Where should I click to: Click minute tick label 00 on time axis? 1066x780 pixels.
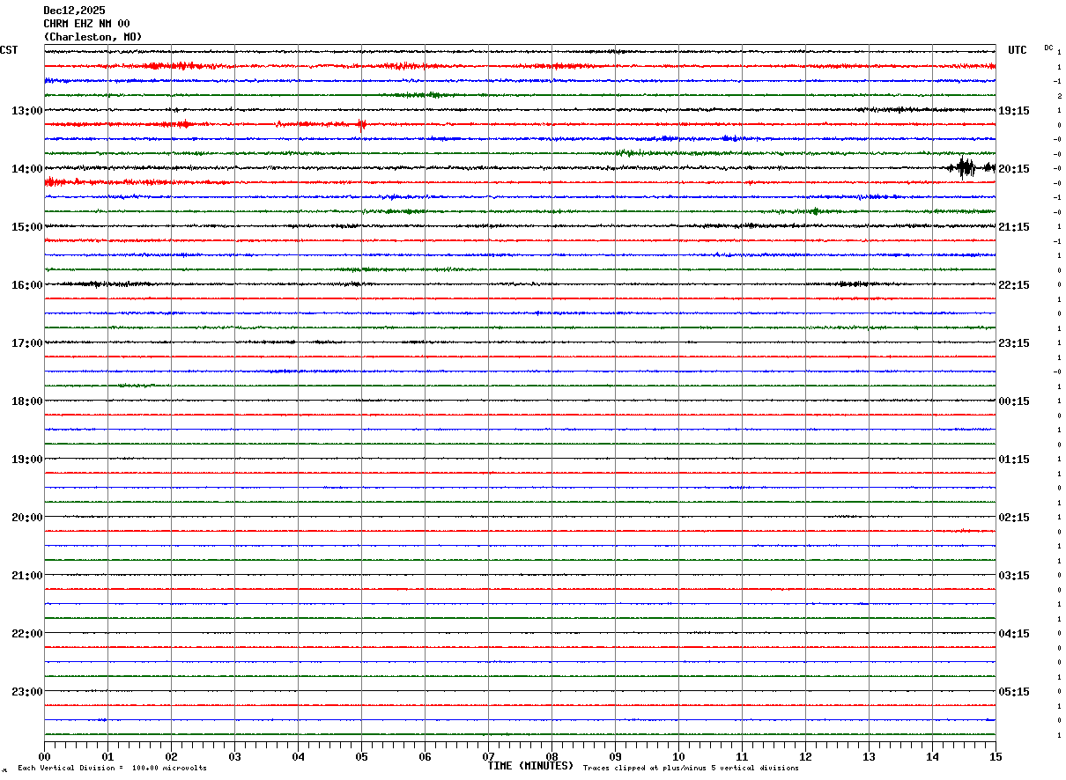pos(44,756)
